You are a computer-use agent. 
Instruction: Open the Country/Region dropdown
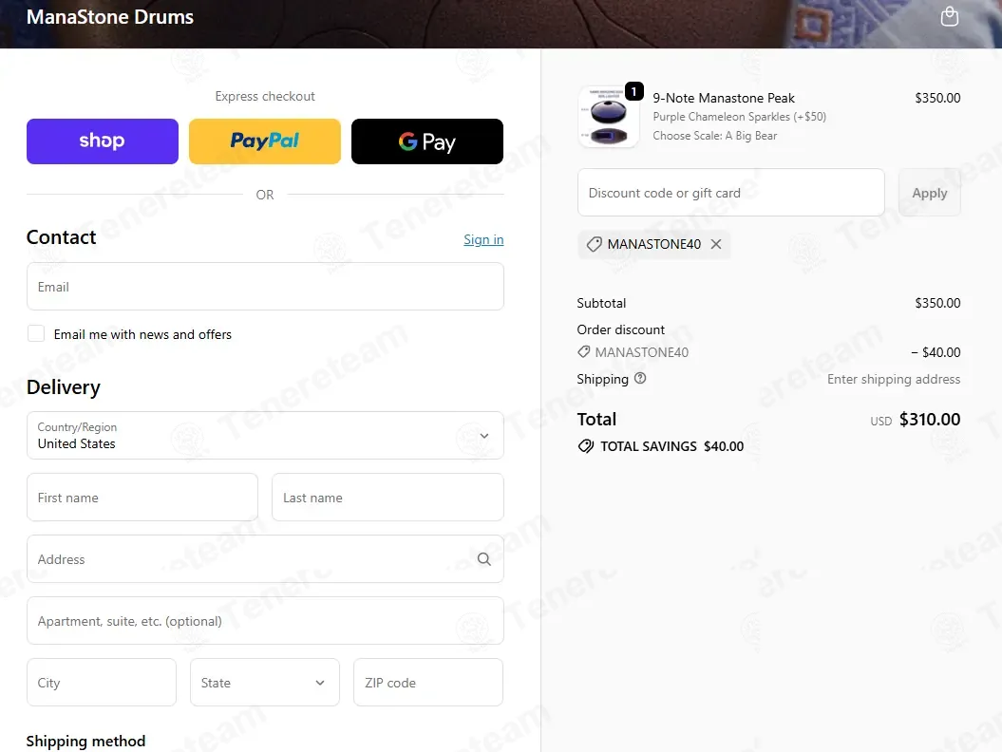[265, 435]
